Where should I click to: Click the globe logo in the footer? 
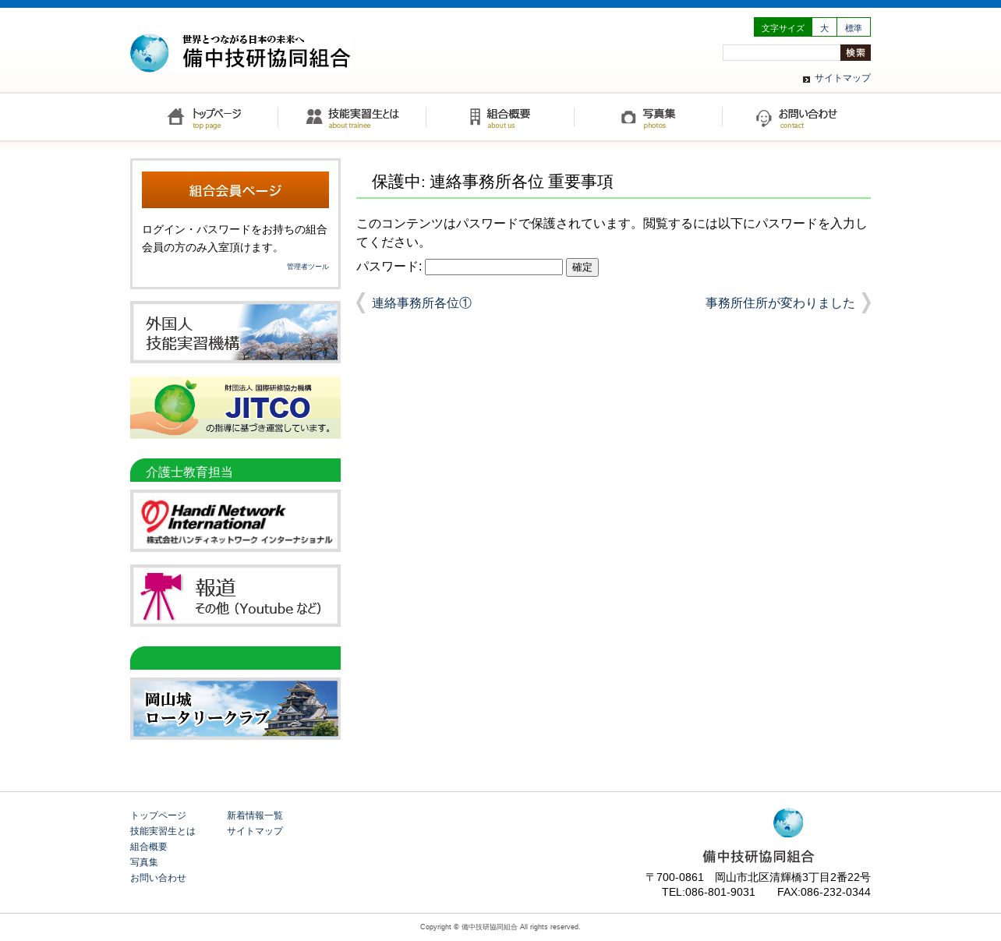788,822
